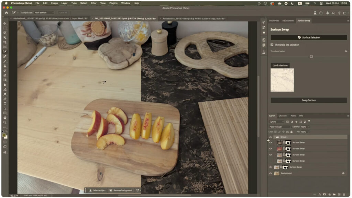352x198 pixels.
Task: Uncheck Threshold the selection checkbox
Action: 272,45
